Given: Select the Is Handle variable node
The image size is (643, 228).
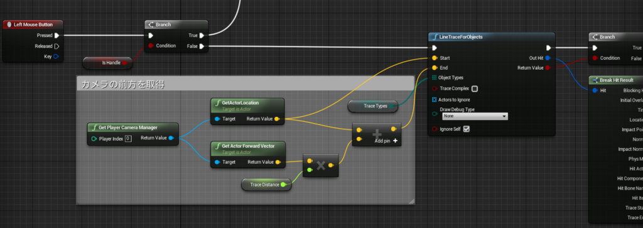Looking at the screenshot, I should (107, 63).
